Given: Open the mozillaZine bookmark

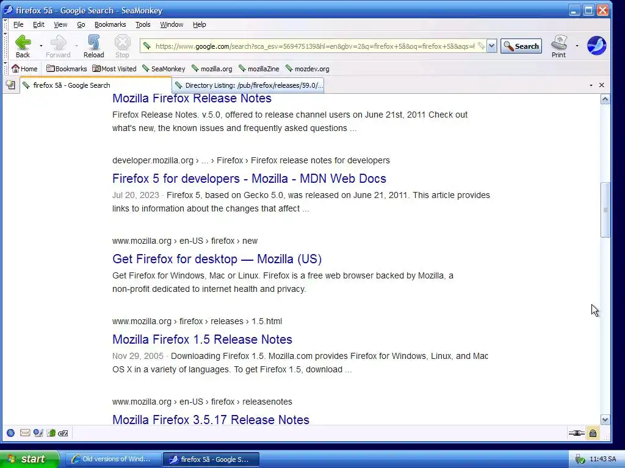Looking at the screenshot, I should pyautogui.click(x=259, y=68).
